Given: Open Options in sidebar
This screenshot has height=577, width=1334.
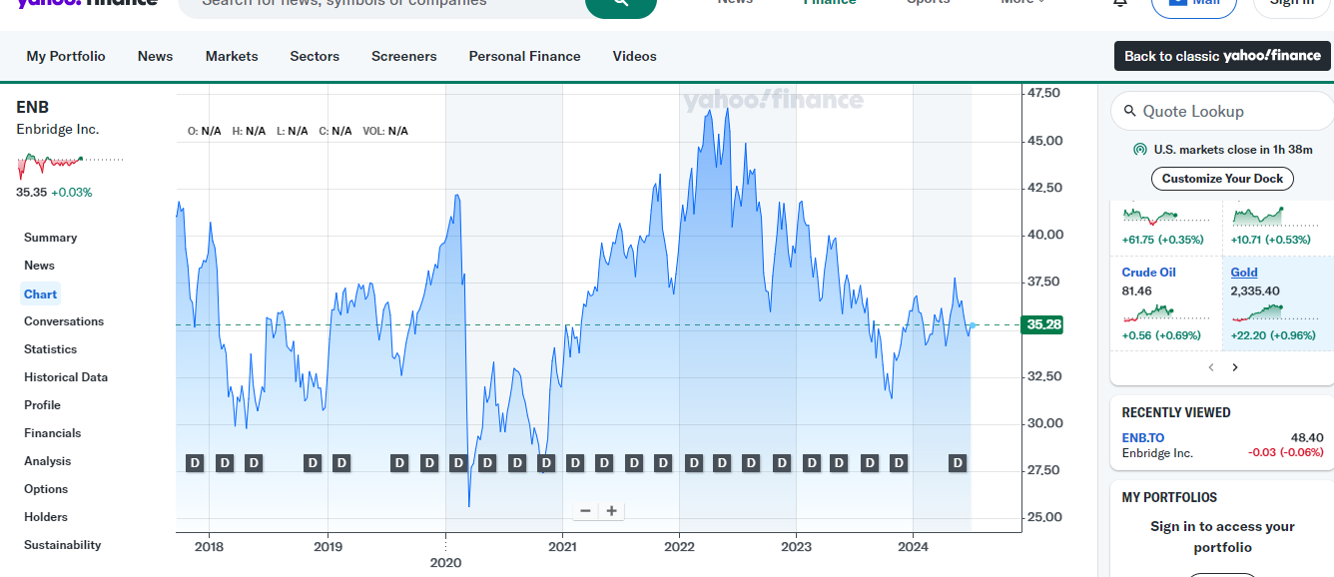Looking at the screenshot, I should coord(46,489).
